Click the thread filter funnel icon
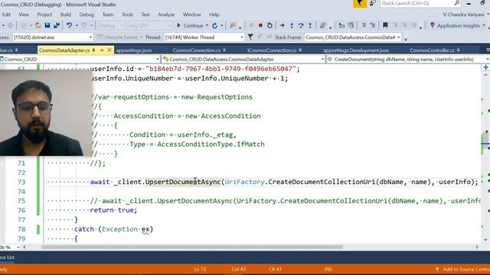This screenshot has width=490, height=275. point(250,37)
